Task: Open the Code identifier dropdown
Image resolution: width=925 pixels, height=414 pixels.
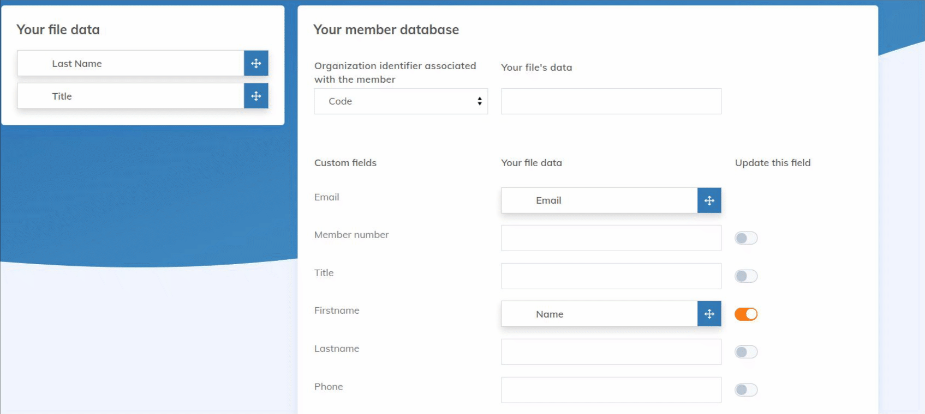Action: [401, 101]
